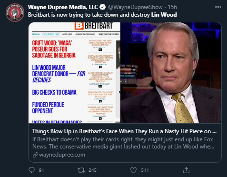Click the retweet arrows icon

coord(81,170)
